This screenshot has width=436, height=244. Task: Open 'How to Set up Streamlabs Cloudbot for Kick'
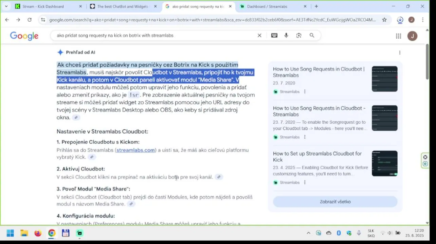317,157
